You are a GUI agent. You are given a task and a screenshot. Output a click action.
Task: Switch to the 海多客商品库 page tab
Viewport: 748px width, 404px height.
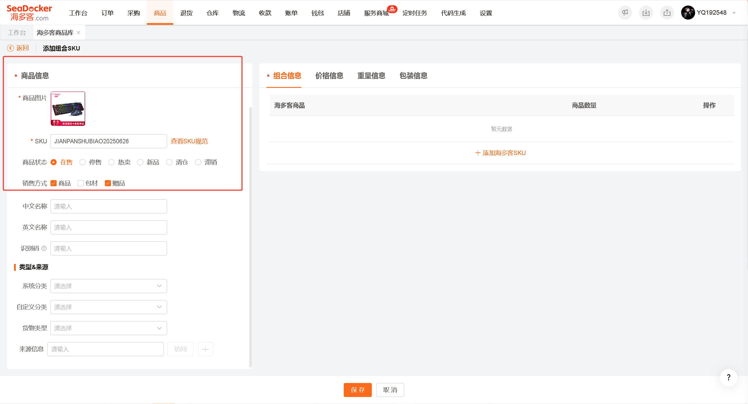[x=55, y=32]
